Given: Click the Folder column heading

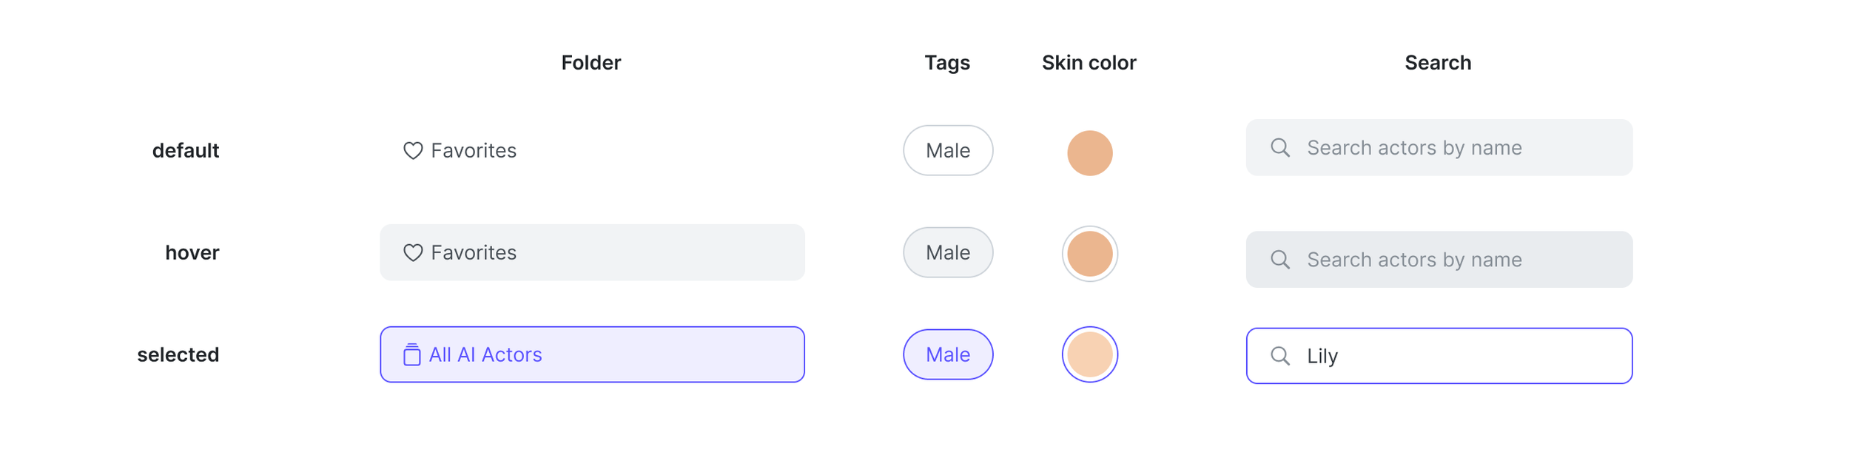Looking at the screenshot, I should tap(591, 63).
